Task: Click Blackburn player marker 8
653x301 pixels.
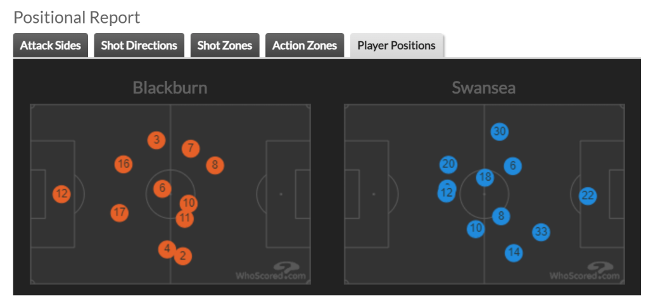Action: [215, 165]
